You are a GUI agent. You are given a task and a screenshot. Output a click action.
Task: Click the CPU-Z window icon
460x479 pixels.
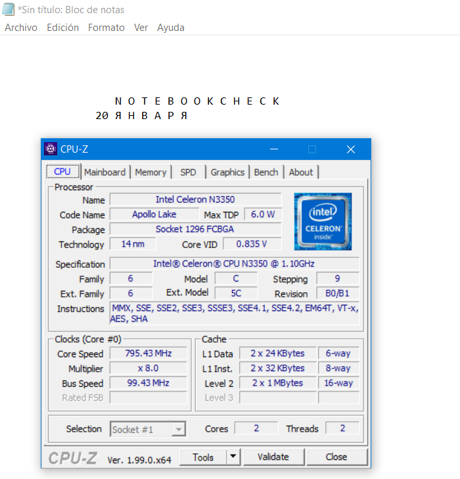[x=51, y=149]
